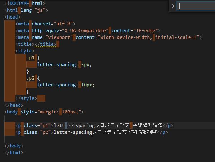Click the opening style tag
The height and width of the screenshot is (162, 215).
(25, 51)
